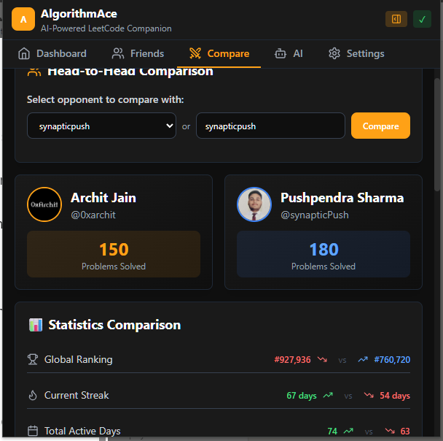Click the crossed swords Compare icon
The width and height of the screenshot is (443, 441).
point(195,53)
